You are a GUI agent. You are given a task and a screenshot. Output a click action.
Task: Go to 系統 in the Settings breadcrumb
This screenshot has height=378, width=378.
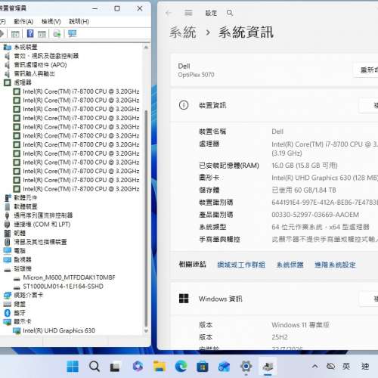pos(182,33)
